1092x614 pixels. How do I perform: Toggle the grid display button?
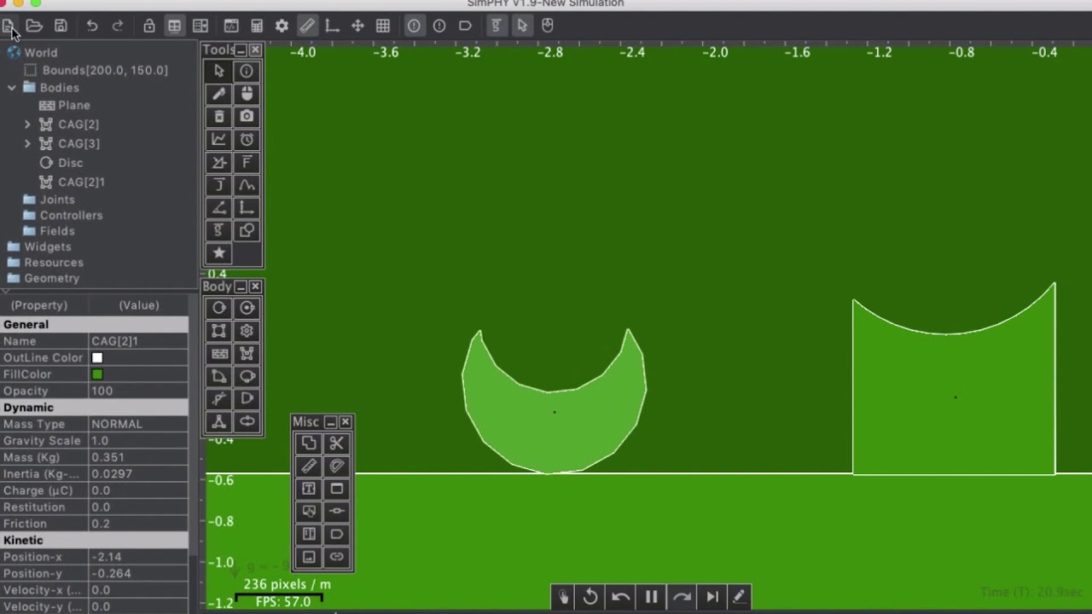(x=383, y=26)
